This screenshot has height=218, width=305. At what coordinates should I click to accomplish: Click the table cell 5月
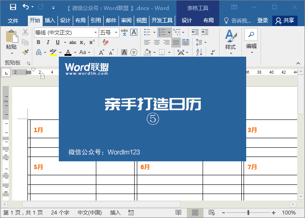tap(38, 167)
